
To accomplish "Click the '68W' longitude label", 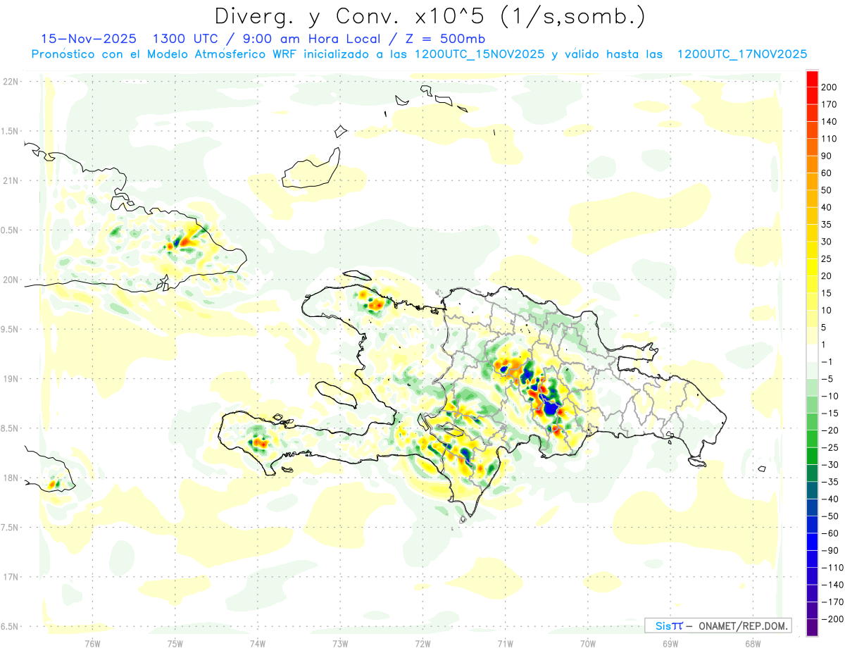I will coord(753,643).
